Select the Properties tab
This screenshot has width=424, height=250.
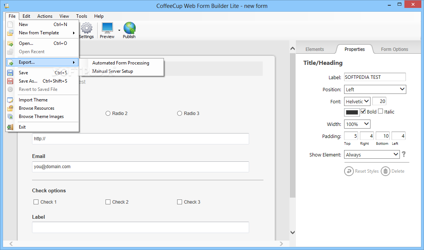click(355, 49)
